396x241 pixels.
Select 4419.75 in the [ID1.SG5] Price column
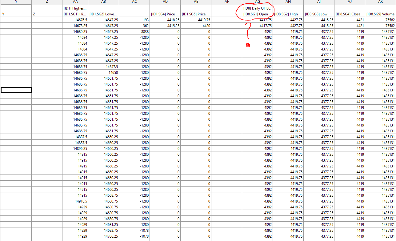(x=196, y=20)
